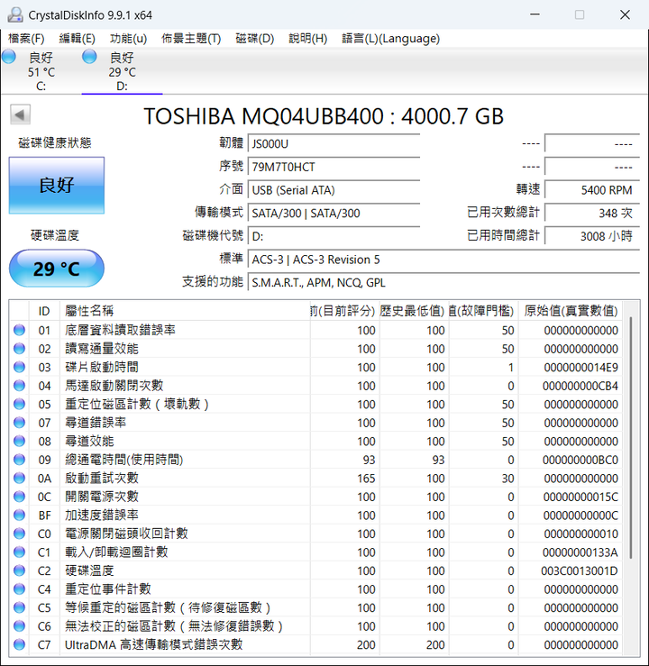Click the 屬性名稱 column header
The image size is (649, 666).
pyautogui.click(x=185, y=311)
